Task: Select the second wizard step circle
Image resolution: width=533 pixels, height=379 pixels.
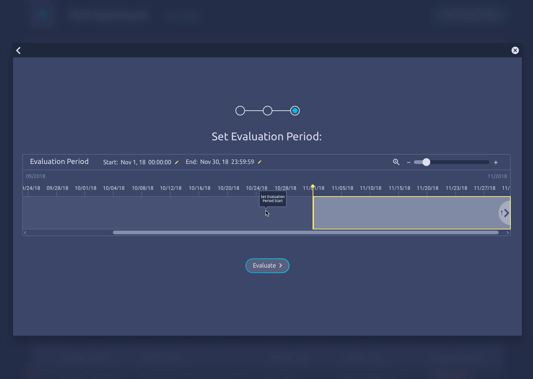Action: tap(268, 111)
